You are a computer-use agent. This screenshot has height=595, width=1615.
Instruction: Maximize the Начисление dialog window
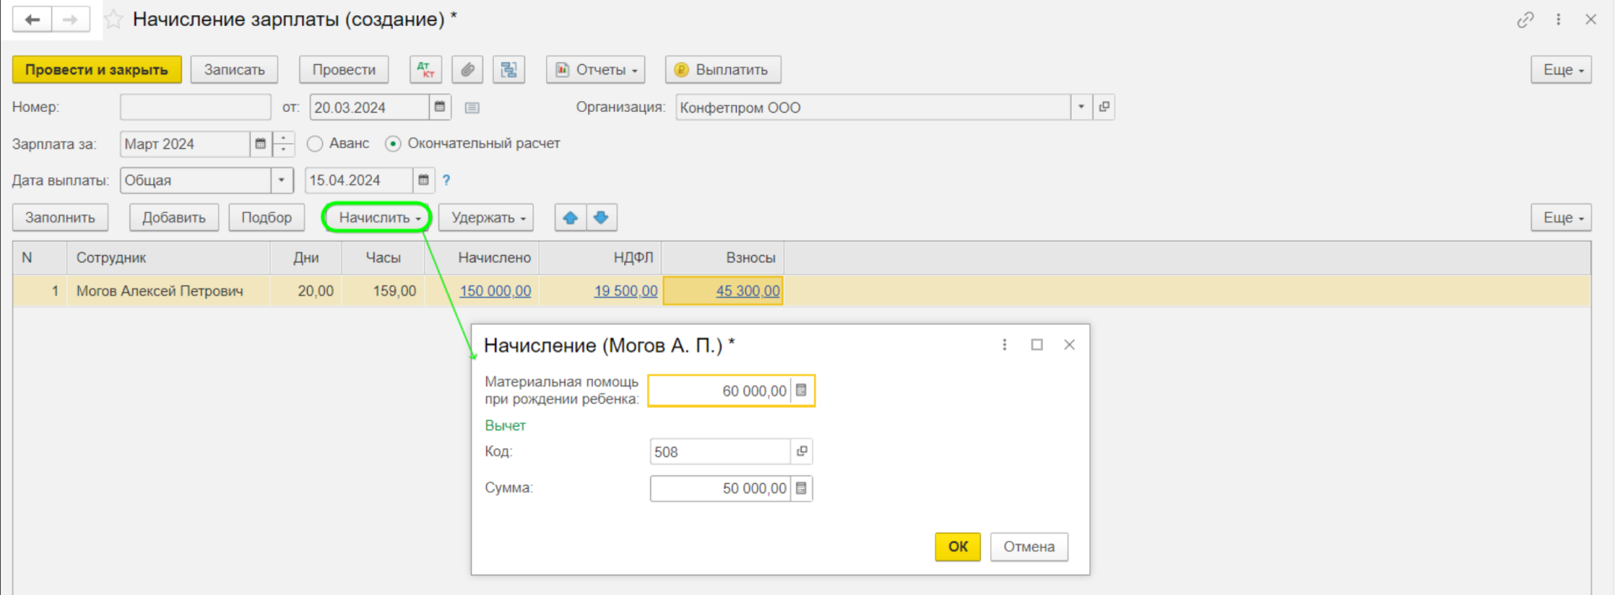pyautogui.click(x=1037, y=345)
